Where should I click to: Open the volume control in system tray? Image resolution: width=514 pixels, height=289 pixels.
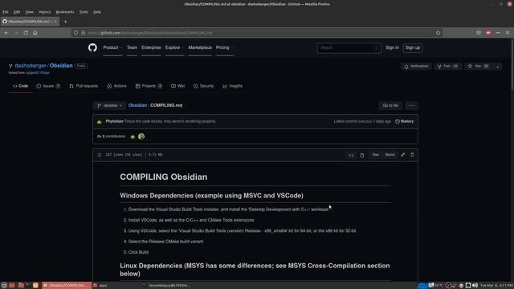475,286
